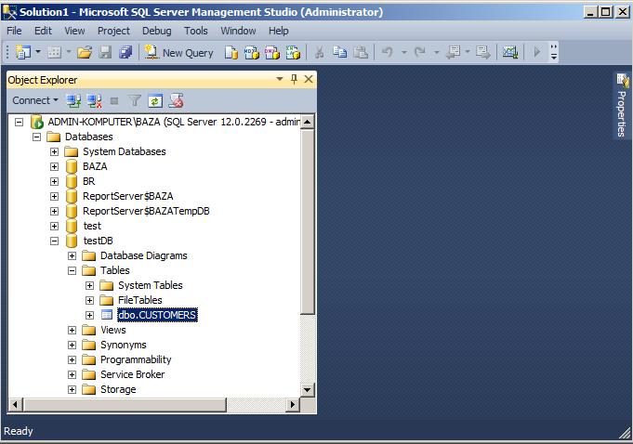Click the Refresh icon in Object Explorer
The height and width of the screenshot is (444, 633).
(x=155, y=101)
